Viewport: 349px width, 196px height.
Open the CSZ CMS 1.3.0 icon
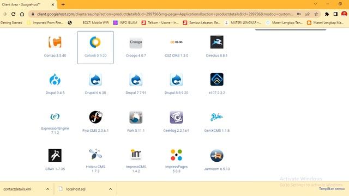(x=176, y=42)
